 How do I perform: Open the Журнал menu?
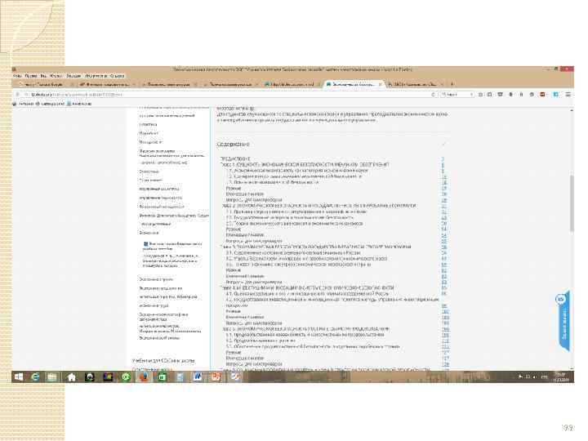point(56,76)
